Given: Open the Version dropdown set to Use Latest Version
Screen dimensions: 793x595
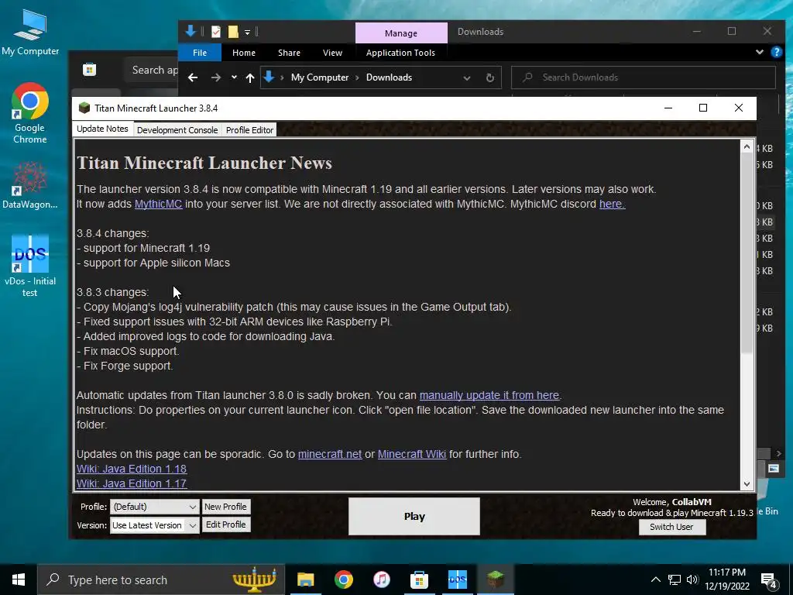Looking at the screenshot, I should point(154,525).
